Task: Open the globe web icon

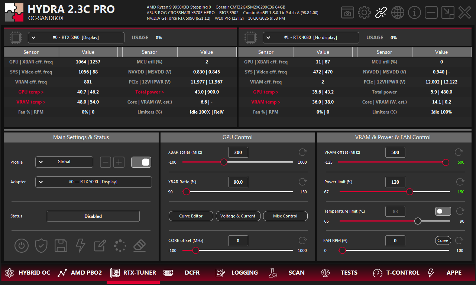Action: point(398,13)
